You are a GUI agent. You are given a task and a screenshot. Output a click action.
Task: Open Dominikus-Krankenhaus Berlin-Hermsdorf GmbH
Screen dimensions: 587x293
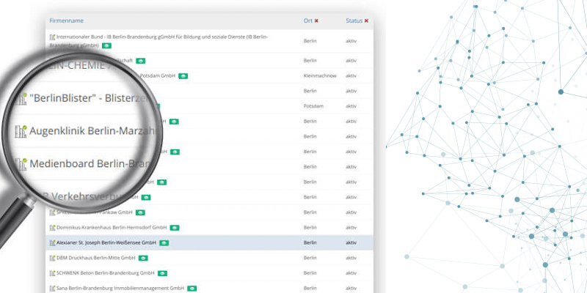coord(112,227)
